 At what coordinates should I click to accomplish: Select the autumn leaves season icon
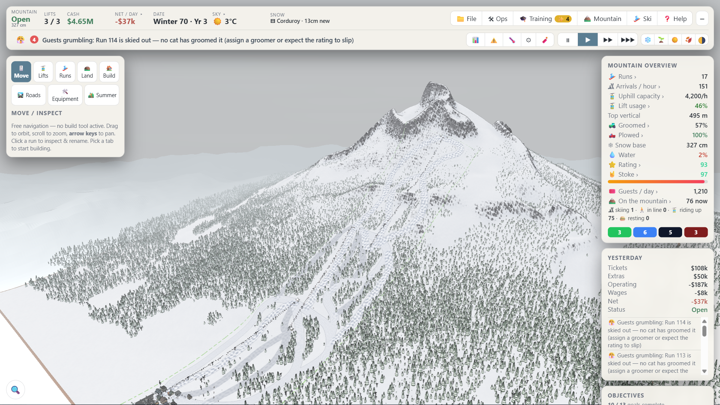pyautogui.click(x=688, y=40)
